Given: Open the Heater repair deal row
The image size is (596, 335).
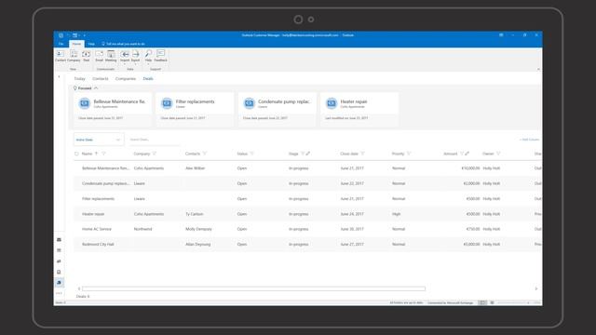Looking at the screenshot, I should (307, 214).
